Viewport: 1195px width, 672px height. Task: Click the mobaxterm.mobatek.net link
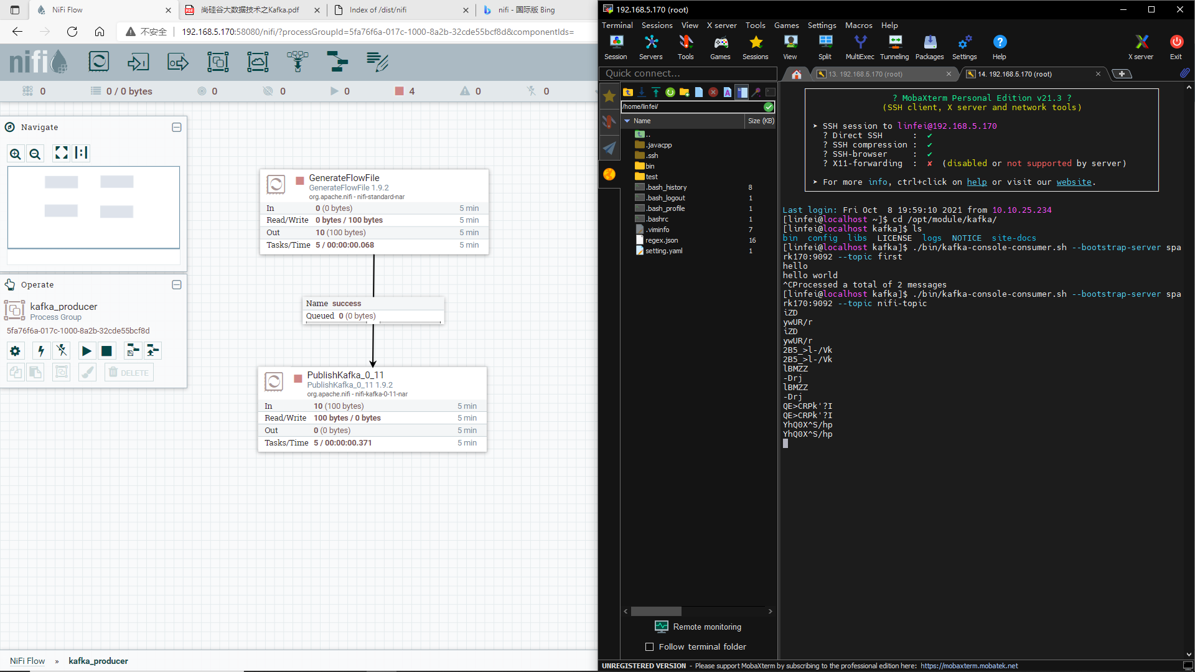969,666
